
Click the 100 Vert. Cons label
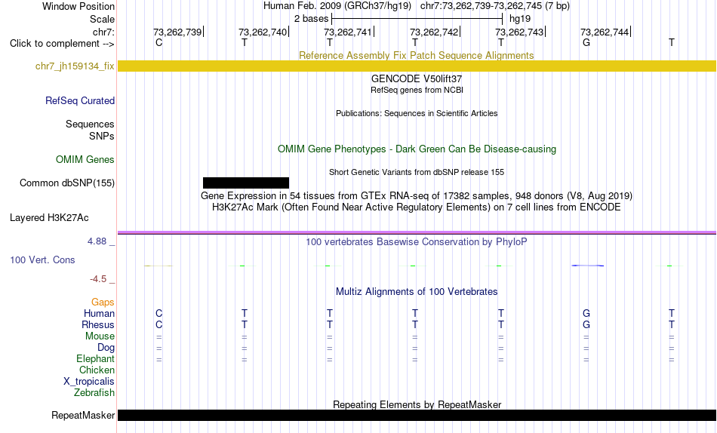click(x=42, y=259)
